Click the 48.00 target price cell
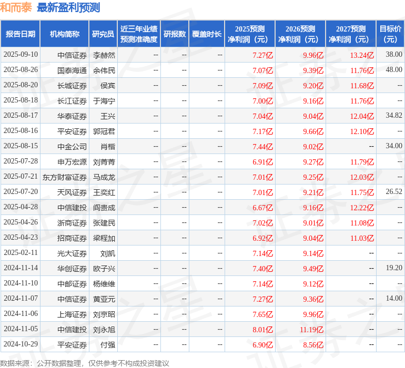The image size is (405, 368). coord(394,70)
